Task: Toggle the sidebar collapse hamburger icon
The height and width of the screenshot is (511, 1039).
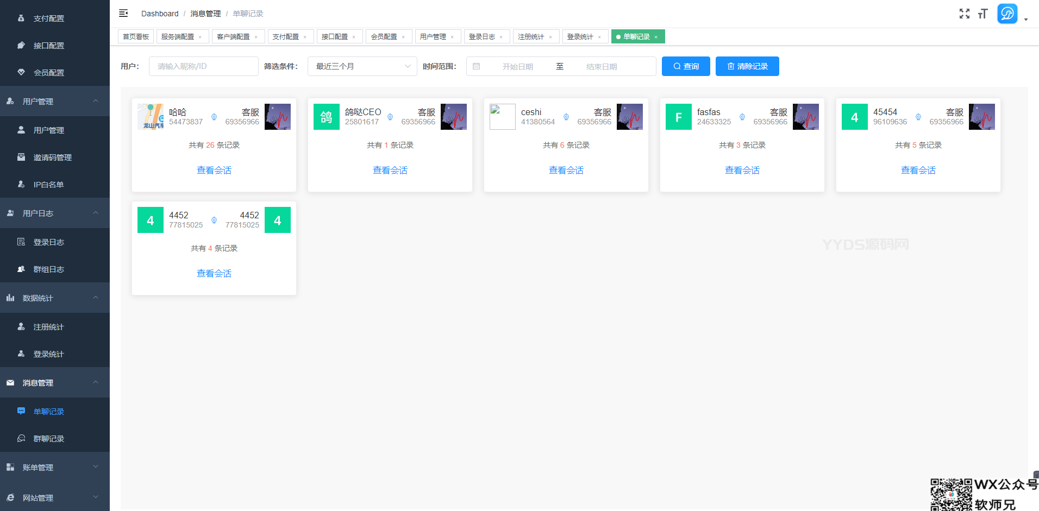Action: pyautogui.click(x=123, y=13)
